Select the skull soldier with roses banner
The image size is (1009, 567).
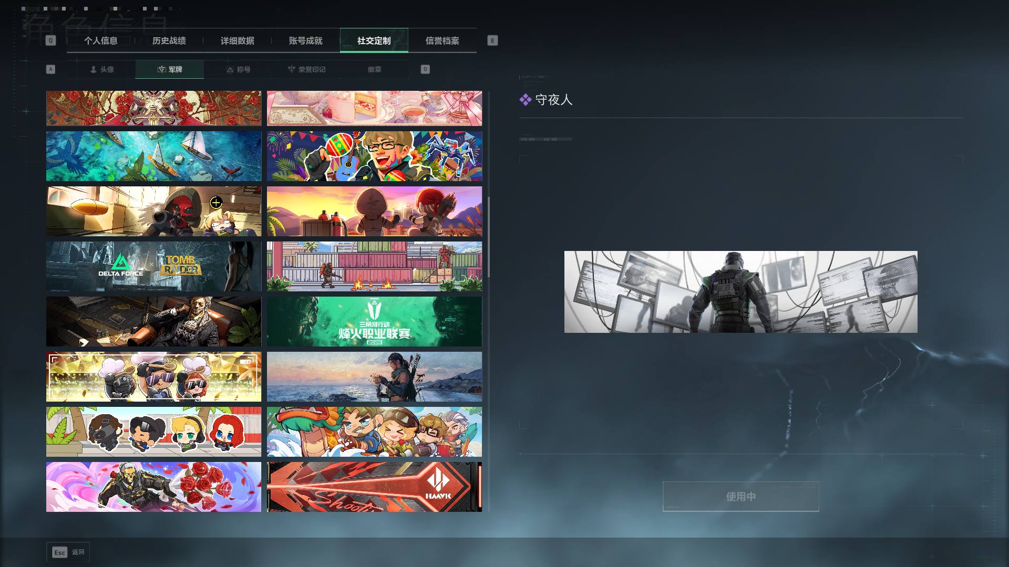coord(153,487)
